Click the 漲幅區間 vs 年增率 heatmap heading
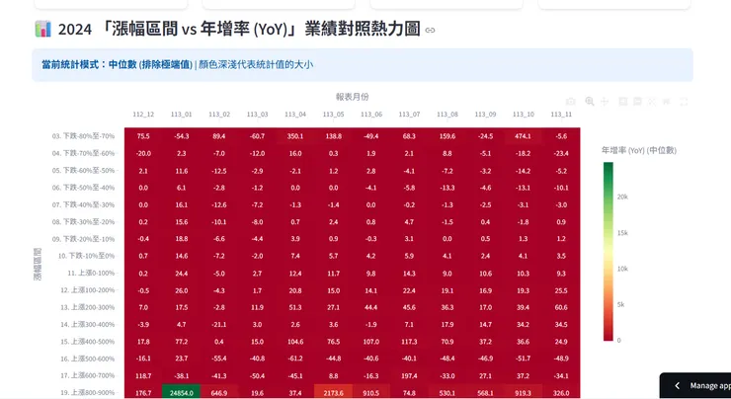The height and width of the screenshot is (399, 731). [237, 29]
